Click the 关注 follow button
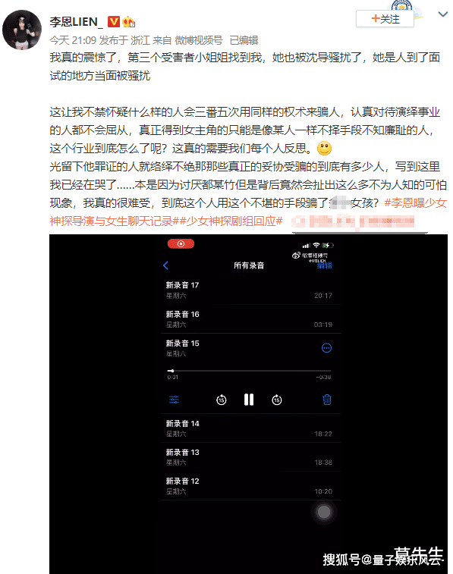 [x=385, y=19]
